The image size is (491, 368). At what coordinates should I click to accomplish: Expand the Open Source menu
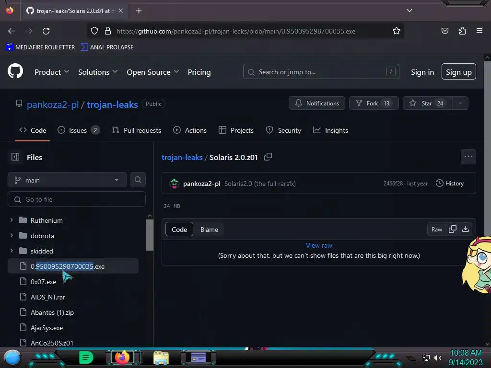pyautogui.click(x=153, y=72)
